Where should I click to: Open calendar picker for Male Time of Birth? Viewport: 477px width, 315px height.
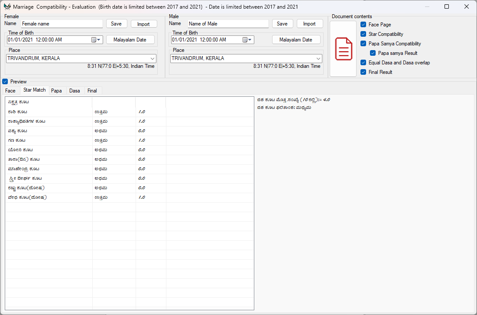point(247,40)
